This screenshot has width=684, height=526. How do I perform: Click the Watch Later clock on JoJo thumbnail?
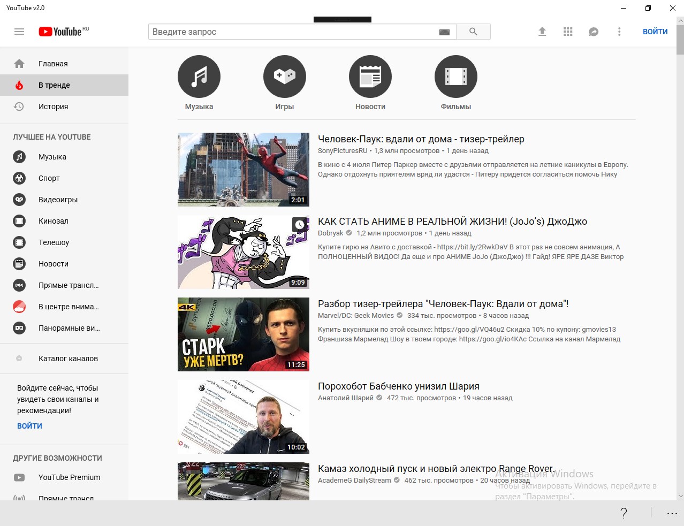coord(300,225)
